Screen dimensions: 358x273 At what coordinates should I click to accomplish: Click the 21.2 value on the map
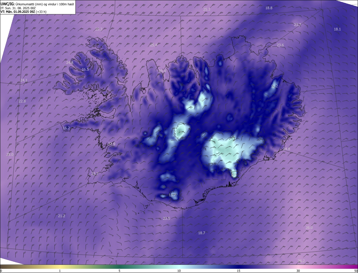(x=62, y=216)
